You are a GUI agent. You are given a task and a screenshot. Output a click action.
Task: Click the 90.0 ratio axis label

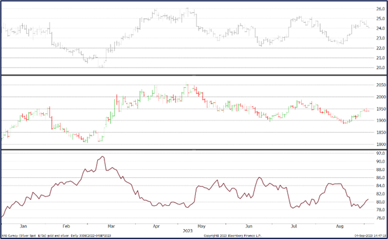coord(381,162)
